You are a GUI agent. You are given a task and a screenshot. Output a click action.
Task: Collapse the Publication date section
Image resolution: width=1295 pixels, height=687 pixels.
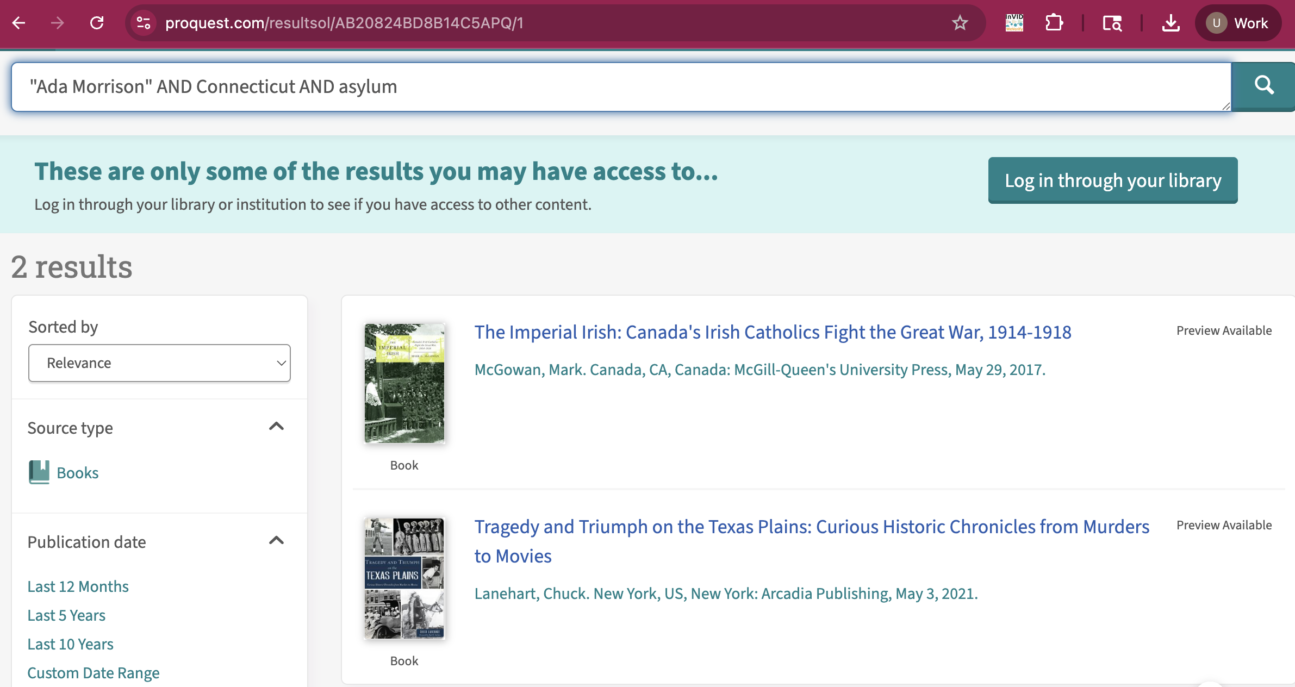pos(276,541)
